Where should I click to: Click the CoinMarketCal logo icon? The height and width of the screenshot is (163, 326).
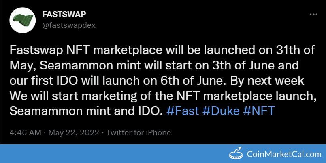[x=238, y=154]
